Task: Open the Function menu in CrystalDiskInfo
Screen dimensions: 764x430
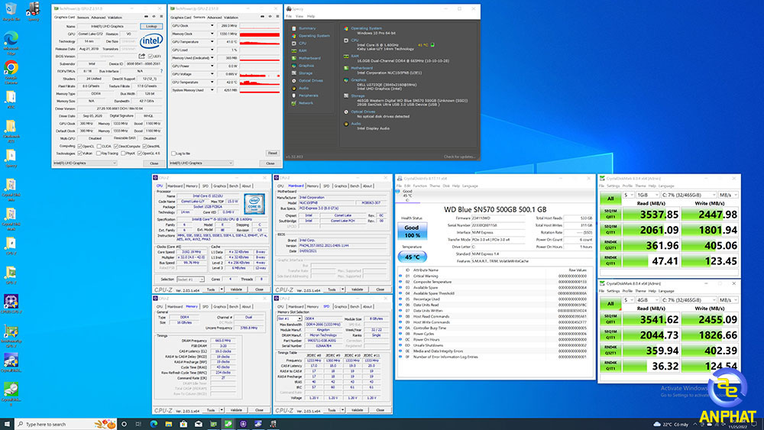Action: (419, 186)
